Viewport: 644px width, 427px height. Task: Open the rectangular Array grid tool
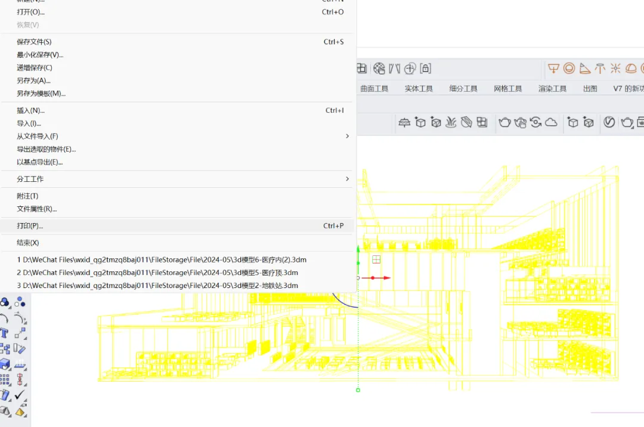[x=5, y=379]
